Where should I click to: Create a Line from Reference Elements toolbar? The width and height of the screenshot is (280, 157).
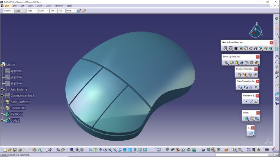251,101
